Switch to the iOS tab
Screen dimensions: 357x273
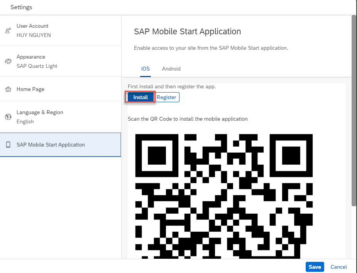coord(146,69)
